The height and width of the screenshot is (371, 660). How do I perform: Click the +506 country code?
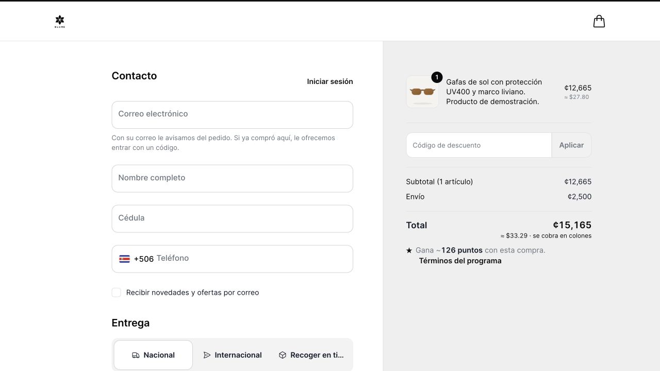(144, 259)
